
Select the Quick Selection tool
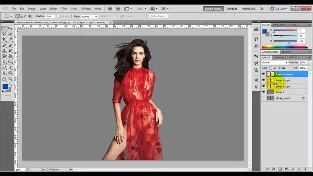[10, 34]
